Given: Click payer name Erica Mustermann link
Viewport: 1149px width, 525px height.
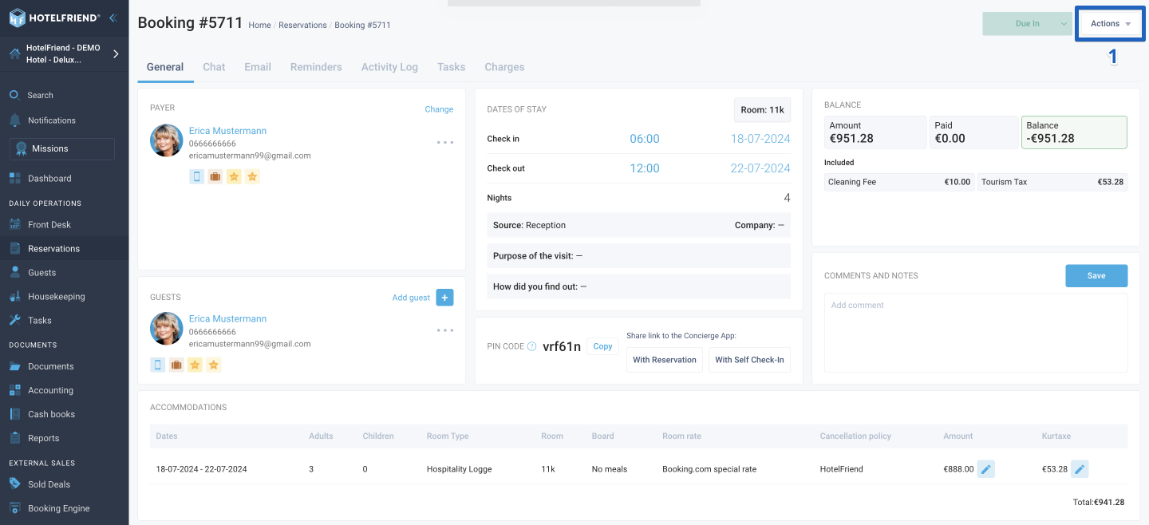Looking at the screenshot, I should click(227, 131).
